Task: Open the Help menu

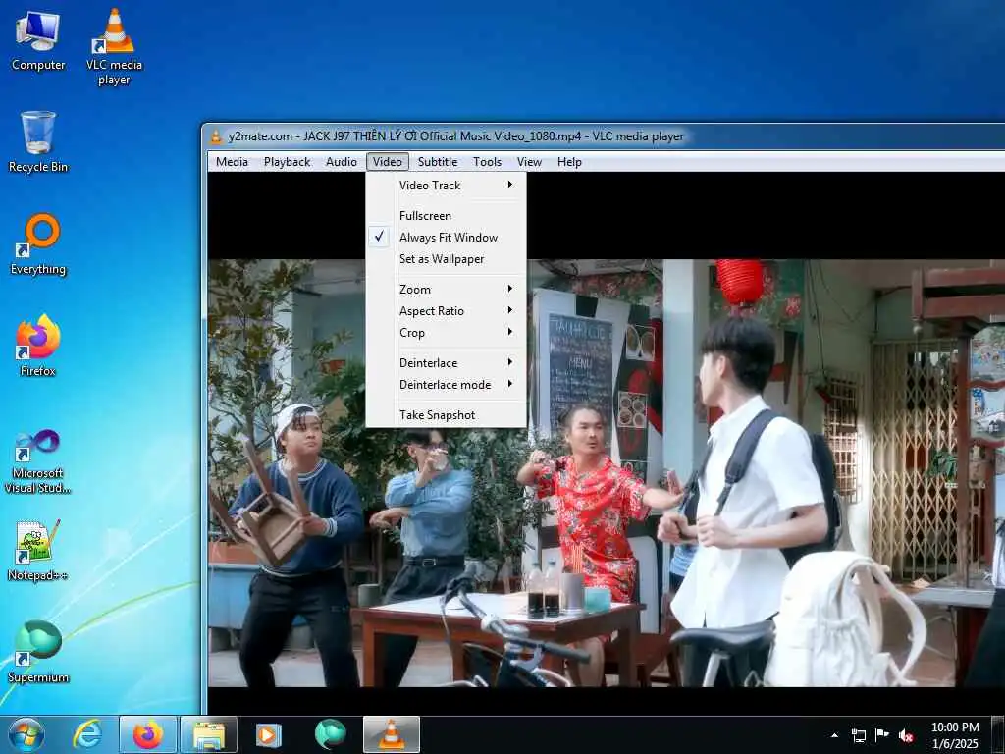Action: 569,162
